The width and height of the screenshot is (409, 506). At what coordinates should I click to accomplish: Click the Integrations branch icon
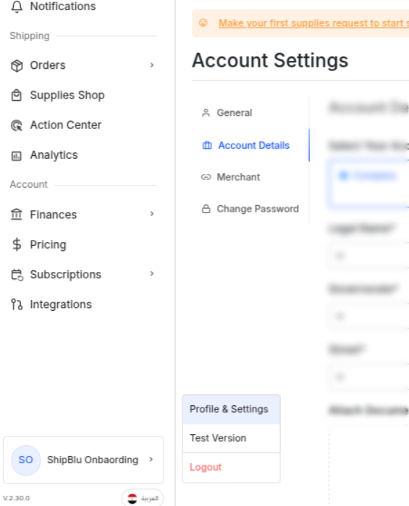pyautogui.click(x=17, y=304)
